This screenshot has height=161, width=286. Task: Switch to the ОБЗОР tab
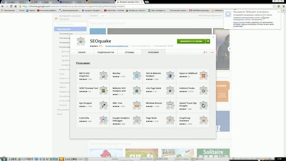pos(82,52)
